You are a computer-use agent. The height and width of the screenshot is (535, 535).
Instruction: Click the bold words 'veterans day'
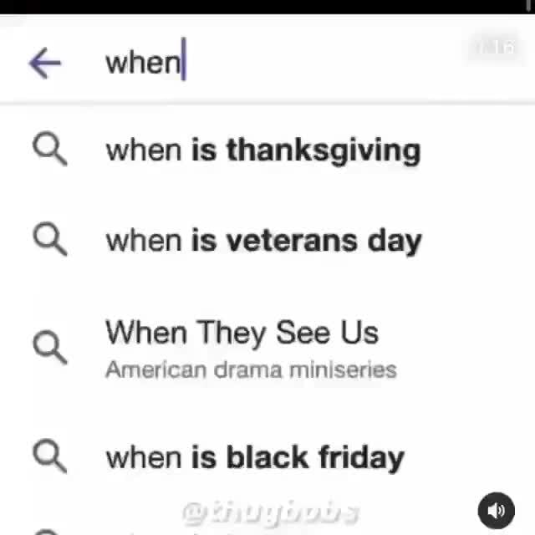324,240
